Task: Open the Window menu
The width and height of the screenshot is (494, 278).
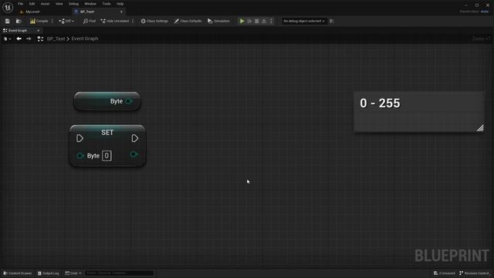Action: point(90,4)
